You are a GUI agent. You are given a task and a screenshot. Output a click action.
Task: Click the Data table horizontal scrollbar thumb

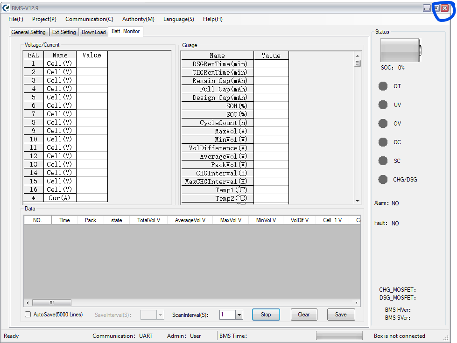coord(51,302)
